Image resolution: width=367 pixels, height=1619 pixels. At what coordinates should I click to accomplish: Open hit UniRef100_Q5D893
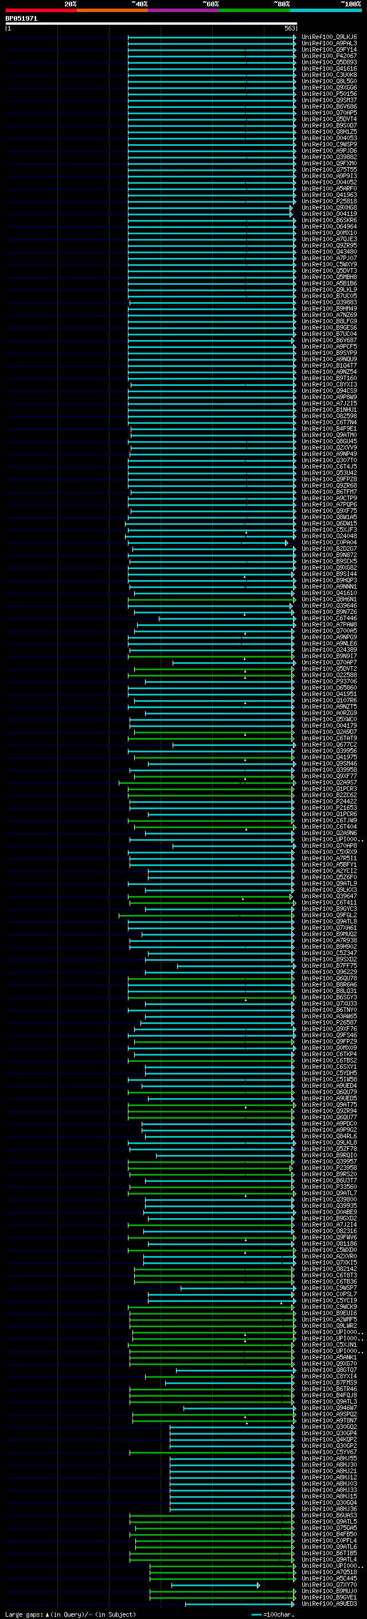tap(329, 62)
